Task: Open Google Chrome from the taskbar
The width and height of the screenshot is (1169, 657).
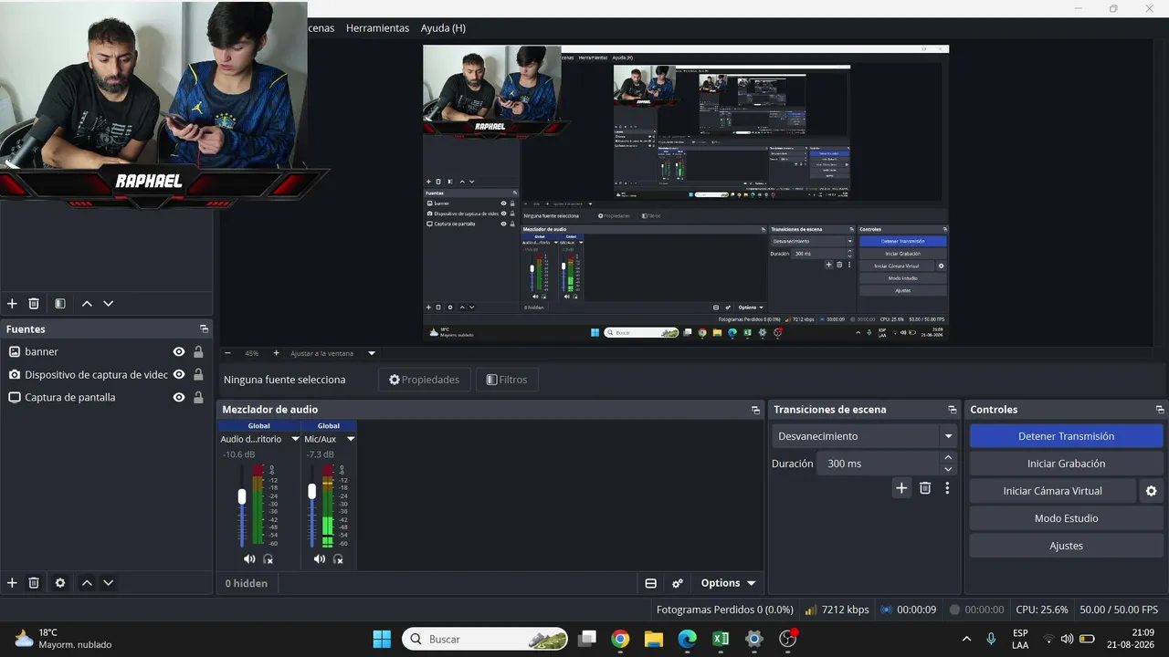Action: pos(620,639)
